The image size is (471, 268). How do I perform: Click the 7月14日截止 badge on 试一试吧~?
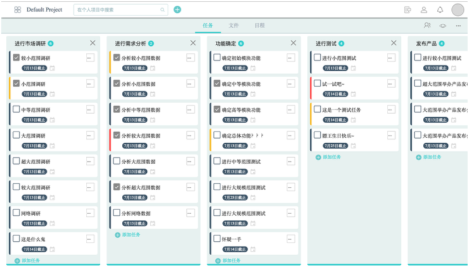(335, 94)
